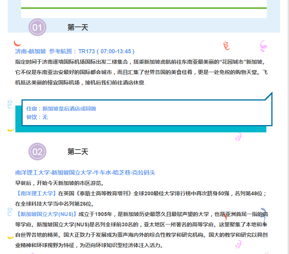Click the purple ribbon confetti at top right

pyautogui.click(x=263, y=46)
